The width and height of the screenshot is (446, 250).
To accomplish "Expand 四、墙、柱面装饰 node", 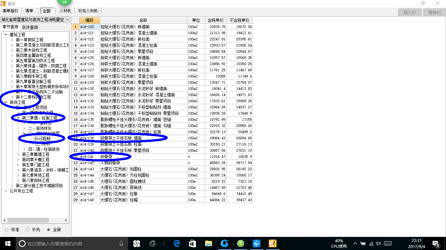I will point(24,149).
